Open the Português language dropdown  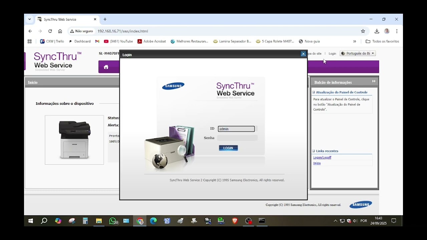pos(358,53)
